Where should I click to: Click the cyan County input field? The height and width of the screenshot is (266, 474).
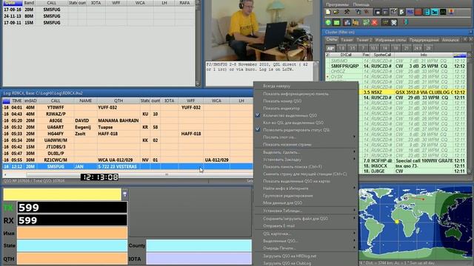(x=199, y=245)
